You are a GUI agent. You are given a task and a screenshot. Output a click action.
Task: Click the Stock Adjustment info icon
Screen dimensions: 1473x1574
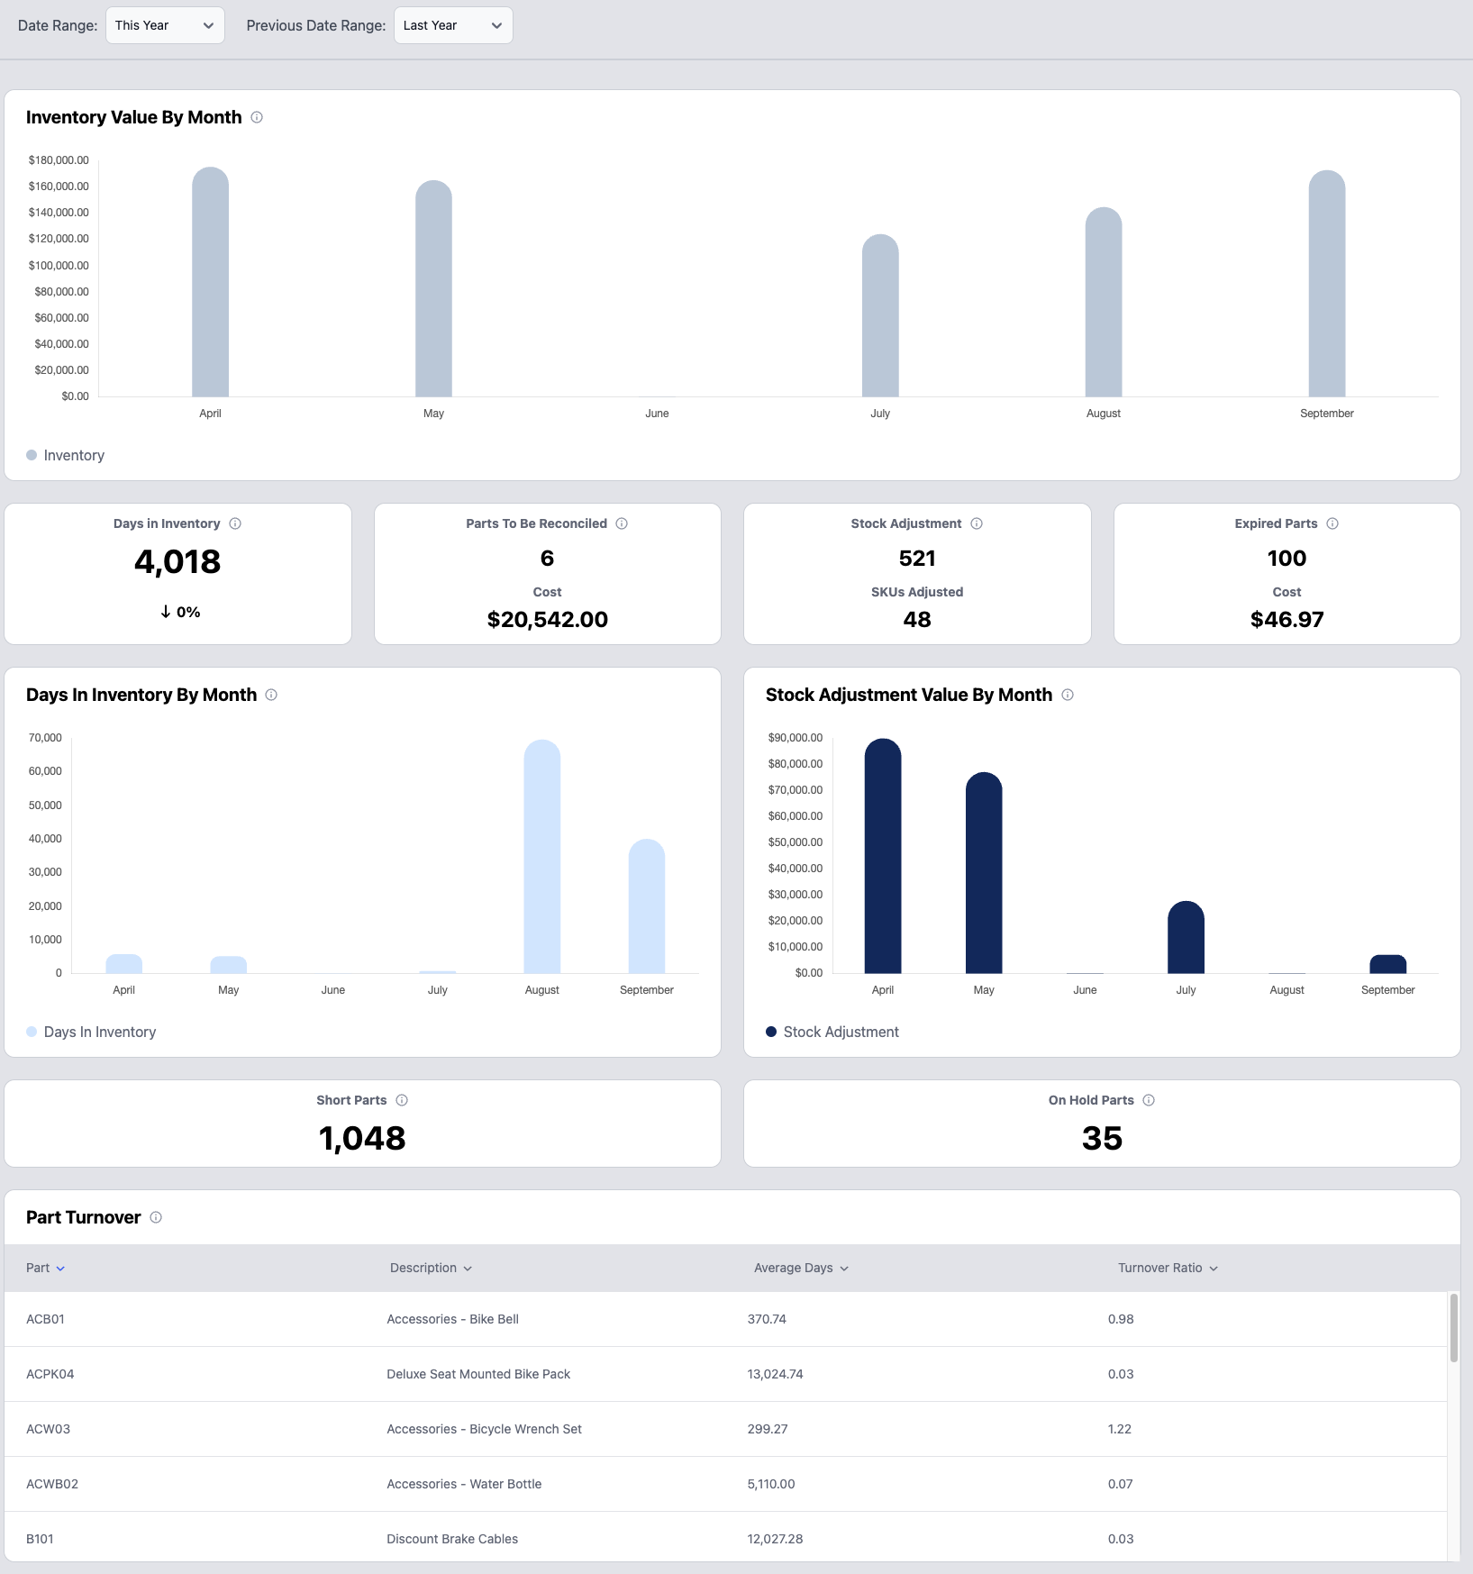[x=978, y=523]
